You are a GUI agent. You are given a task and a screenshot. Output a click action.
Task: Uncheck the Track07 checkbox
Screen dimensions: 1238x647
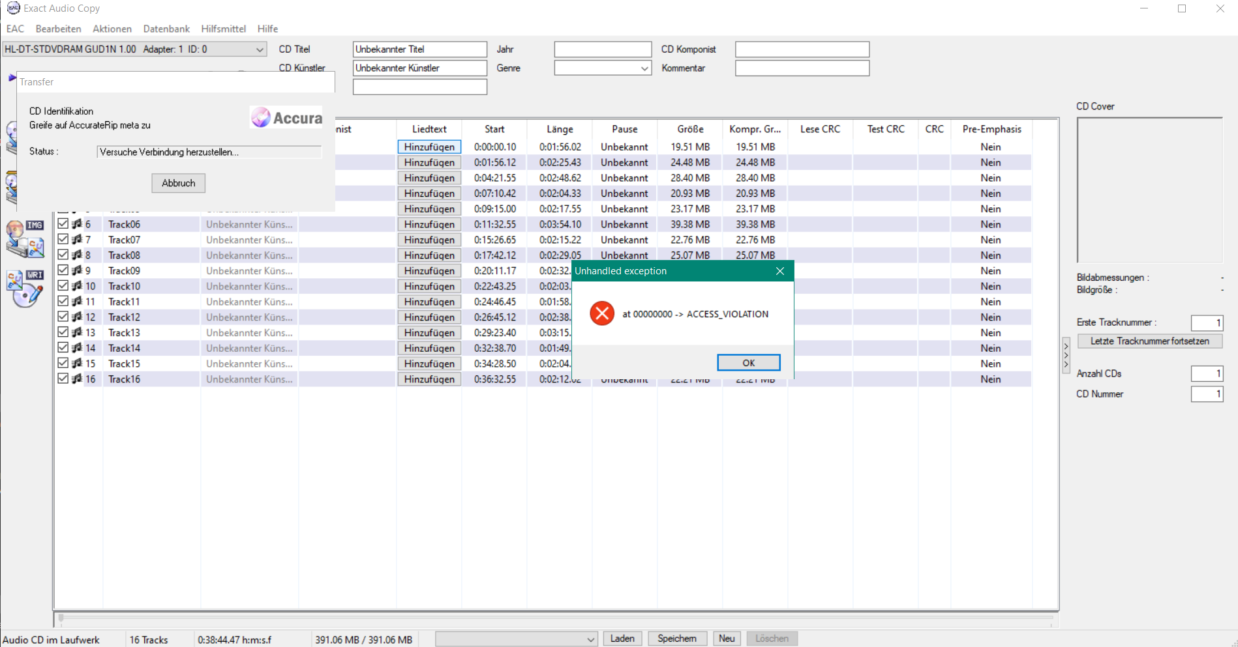pyautogui.click(x=63, y=239)
